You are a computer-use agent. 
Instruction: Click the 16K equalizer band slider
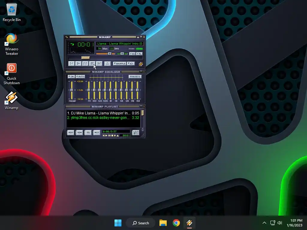coord(137,90)
